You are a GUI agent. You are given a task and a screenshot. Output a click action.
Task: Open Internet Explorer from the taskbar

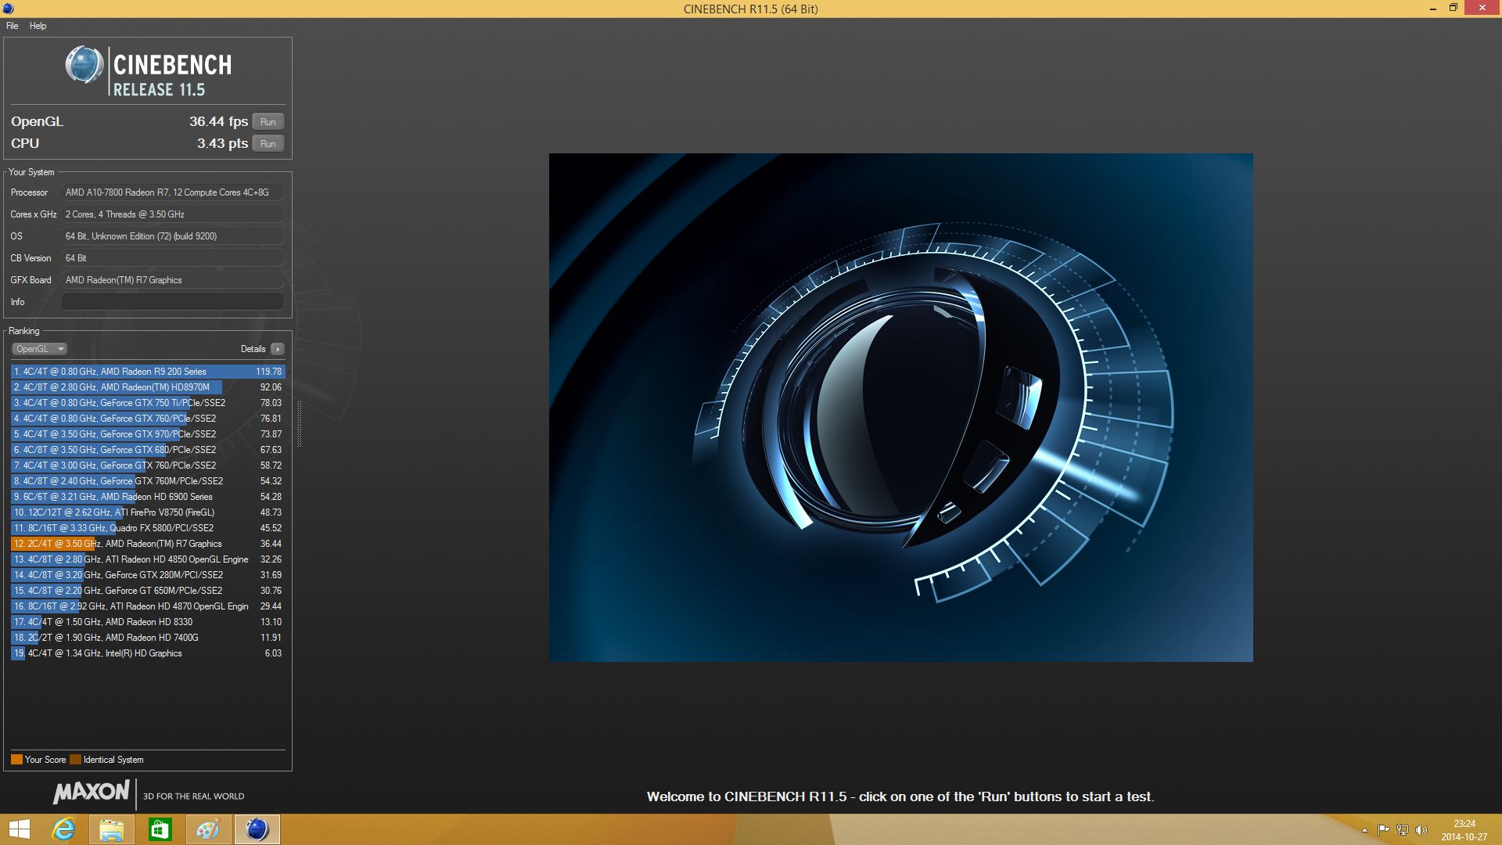tap(63, 829)
